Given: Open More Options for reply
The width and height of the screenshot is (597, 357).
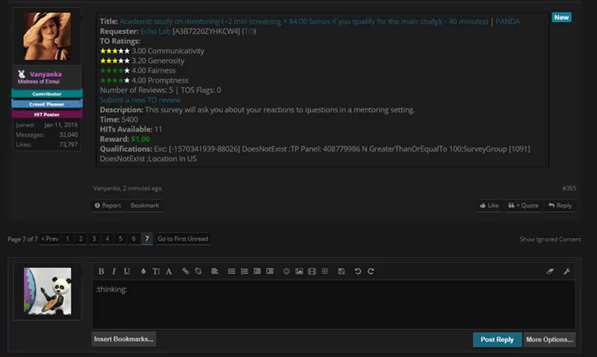Looking at the screenshot, I should 549,340.
